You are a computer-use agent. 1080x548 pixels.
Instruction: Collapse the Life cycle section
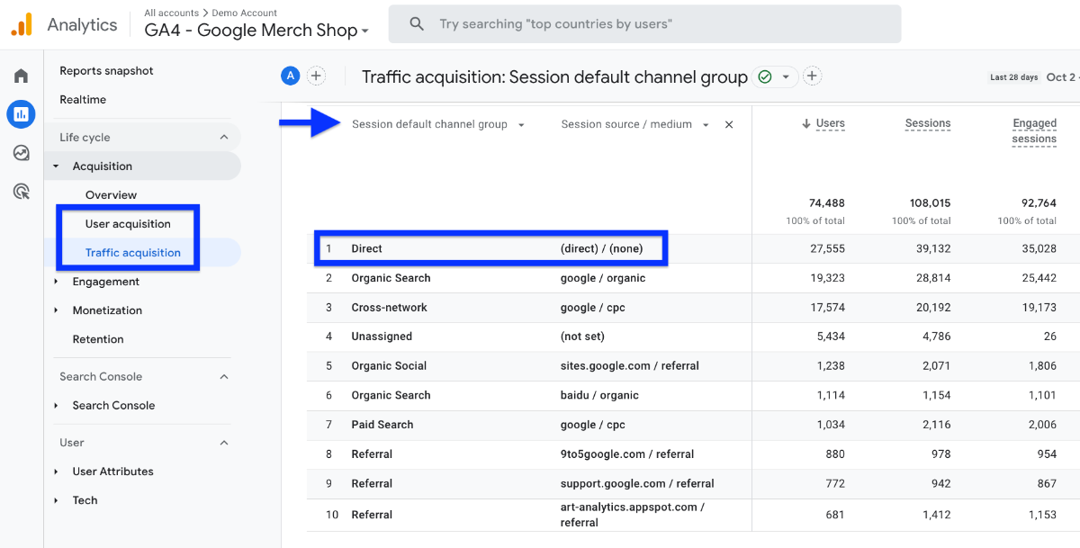click(224, 138)
